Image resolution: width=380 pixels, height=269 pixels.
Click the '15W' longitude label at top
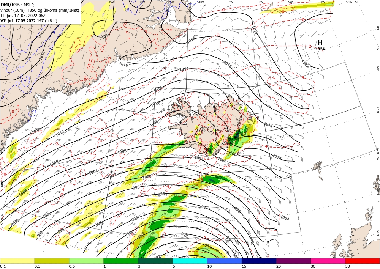click(230, 2)
